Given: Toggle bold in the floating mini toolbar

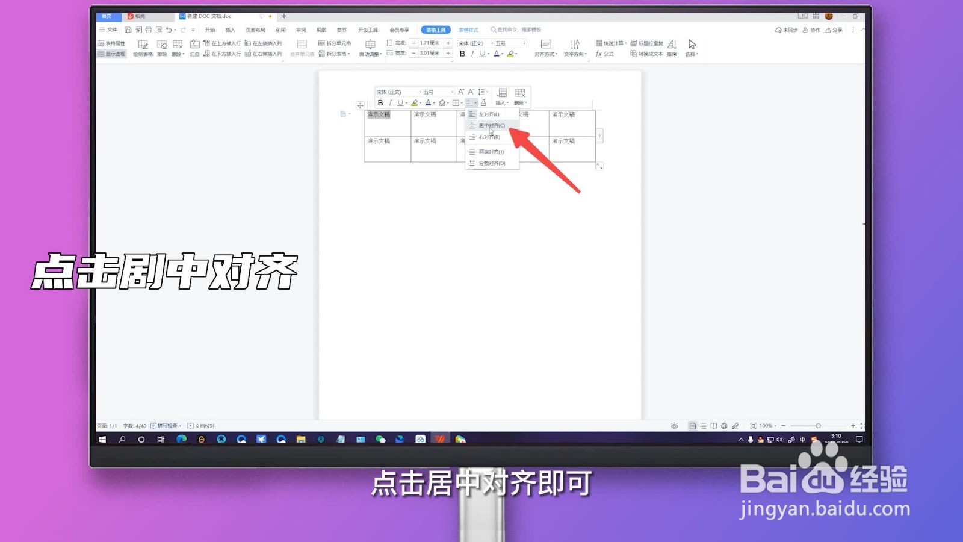Looking at the screenshot, I should click(x=382, y=102).
